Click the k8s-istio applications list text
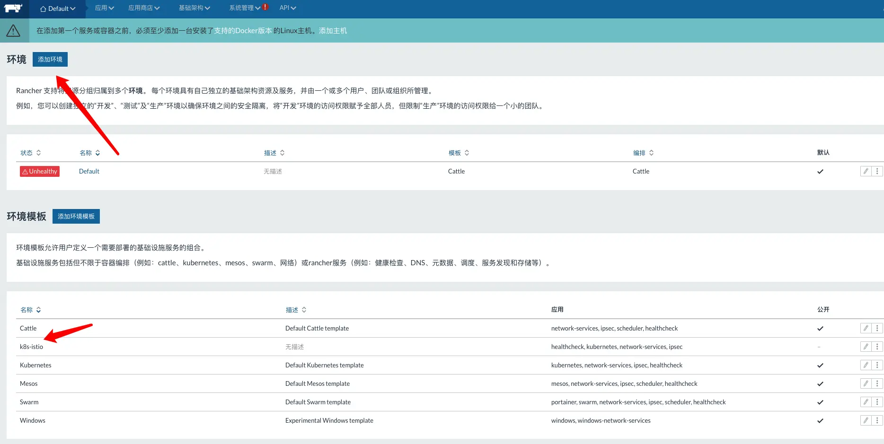 click(617, 347)
